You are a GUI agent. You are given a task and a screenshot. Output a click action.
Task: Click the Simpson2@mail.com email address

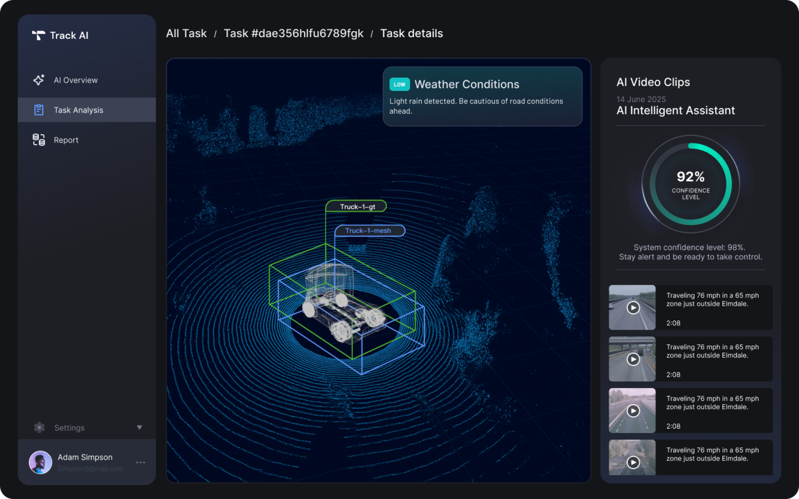tap(90, 469)
